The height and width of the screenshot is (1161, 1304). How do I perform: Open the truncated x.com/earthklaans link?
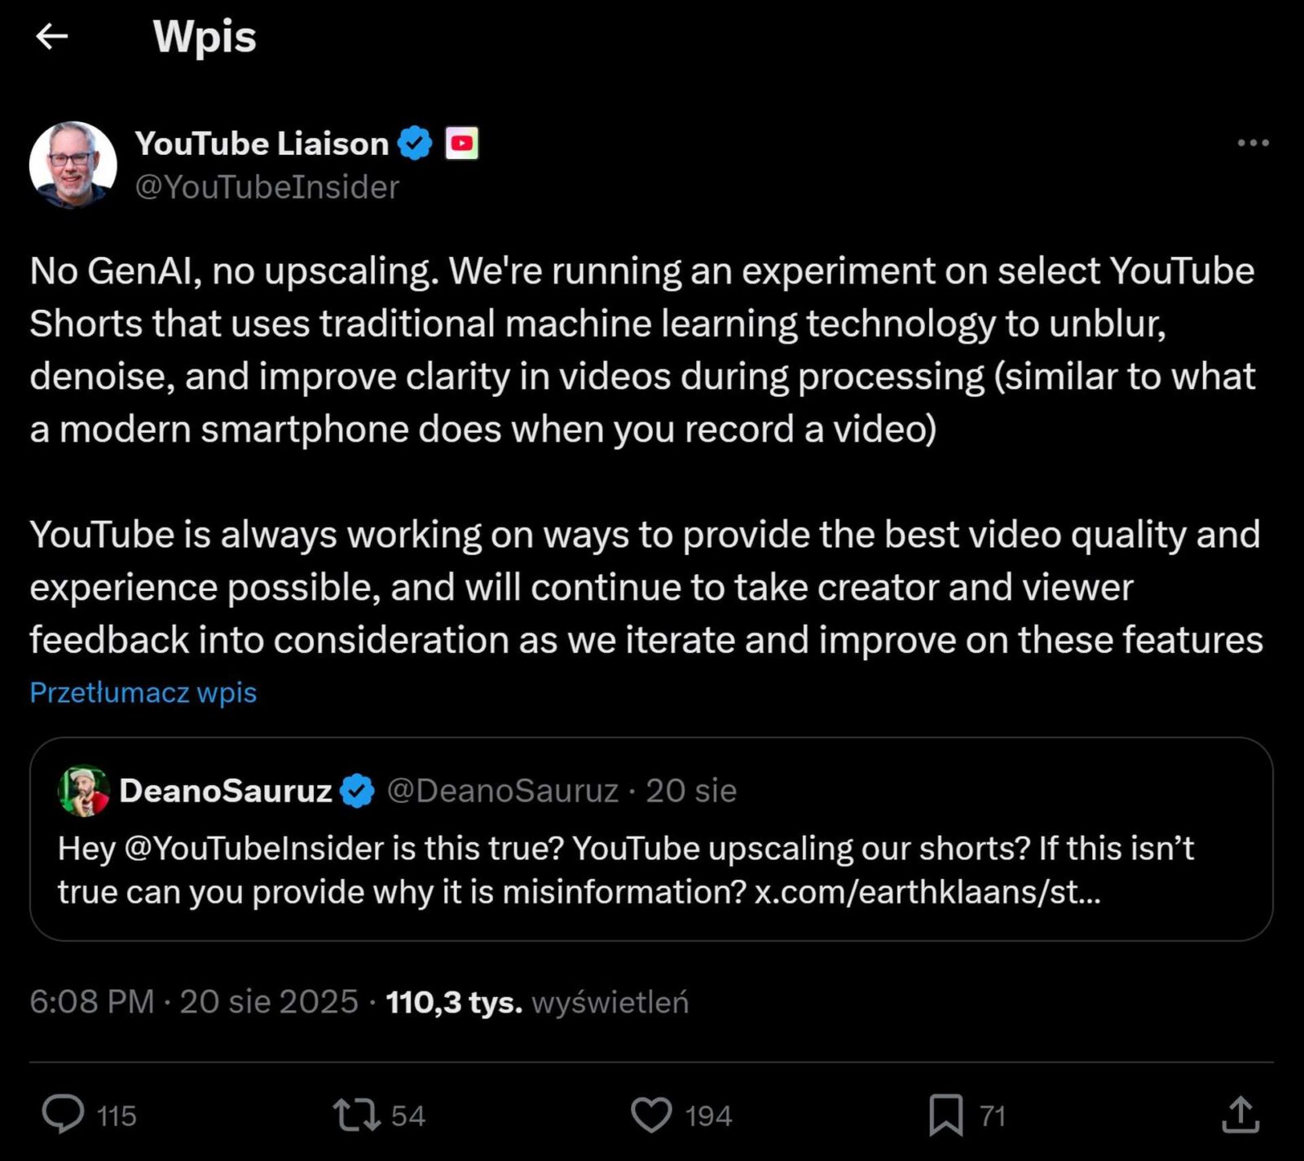click(929, 892)
